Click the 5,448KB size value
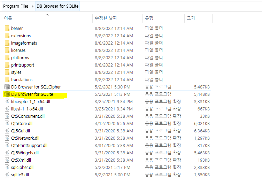The height and width of the screenshot is (185, 262). [202, 94]
